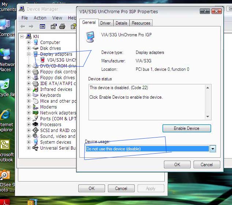Expand the Processors node

coord(29,125)
